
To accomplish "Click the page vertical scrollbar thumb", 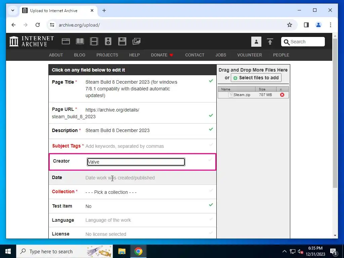I will click(x=335, y=113).
